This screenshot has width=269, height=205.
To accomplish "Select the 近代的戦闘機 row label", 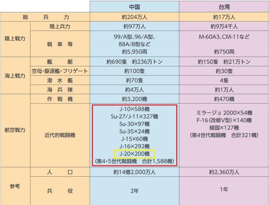I will point(60,135).
